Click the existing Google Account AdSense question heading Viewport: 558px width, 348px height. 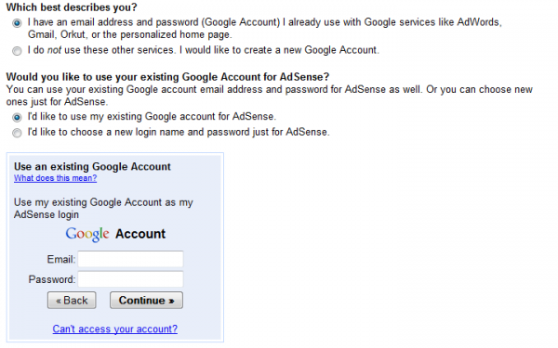[167, 77]
